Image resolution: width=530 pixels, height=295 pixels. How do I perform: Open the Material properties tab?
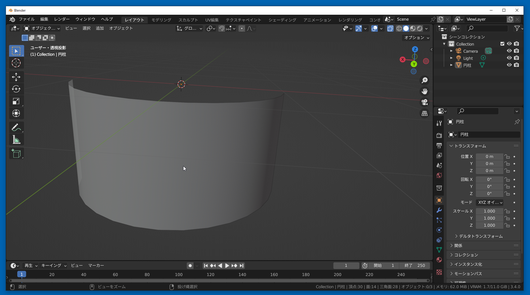439,260
